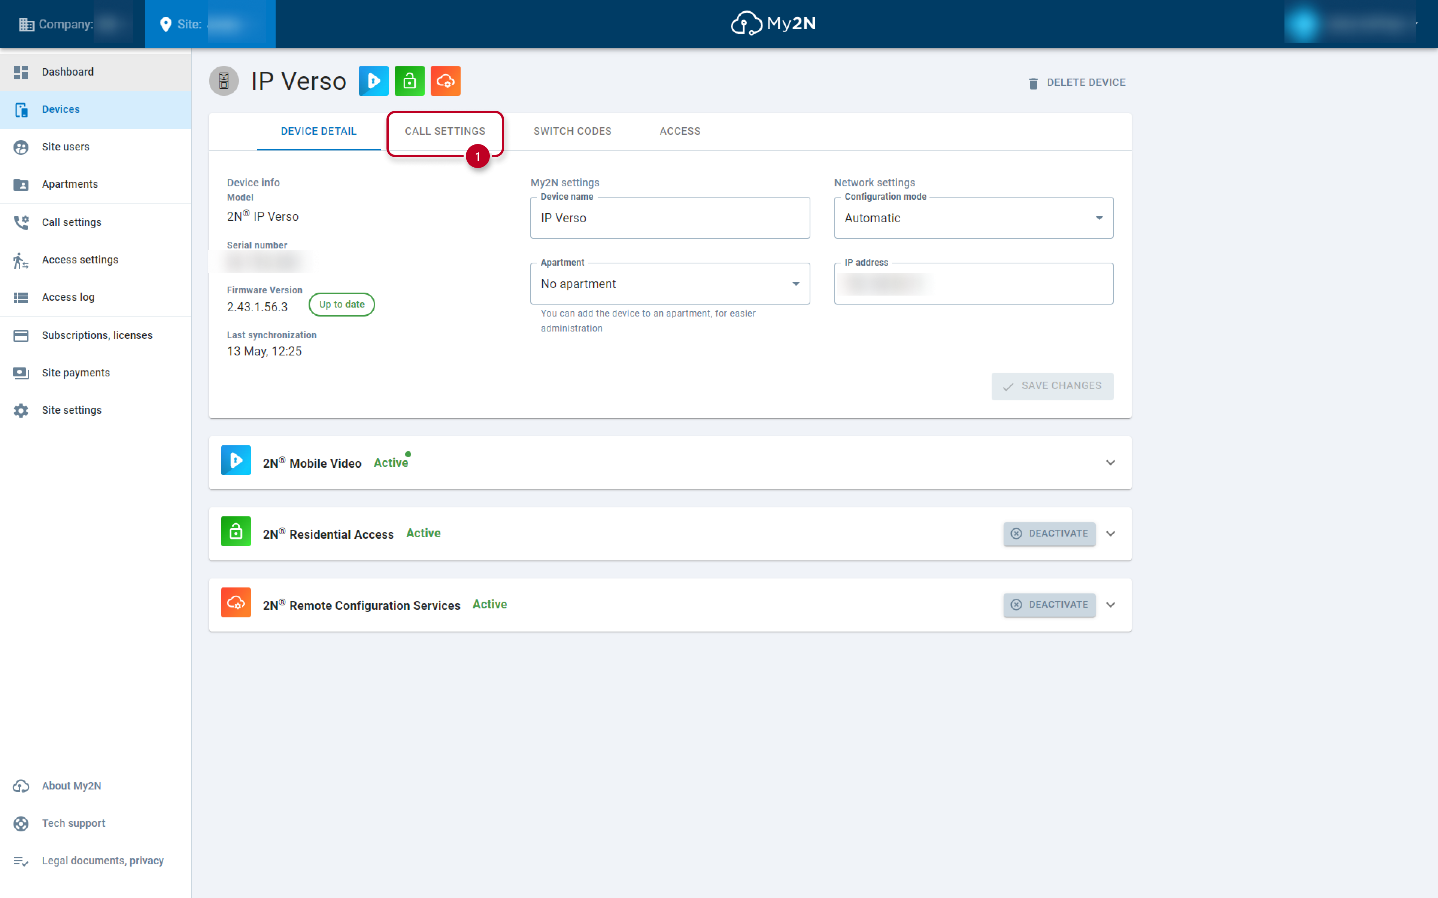Deactivate 2N Remote Configuration Services

[x=1049, y=605]
